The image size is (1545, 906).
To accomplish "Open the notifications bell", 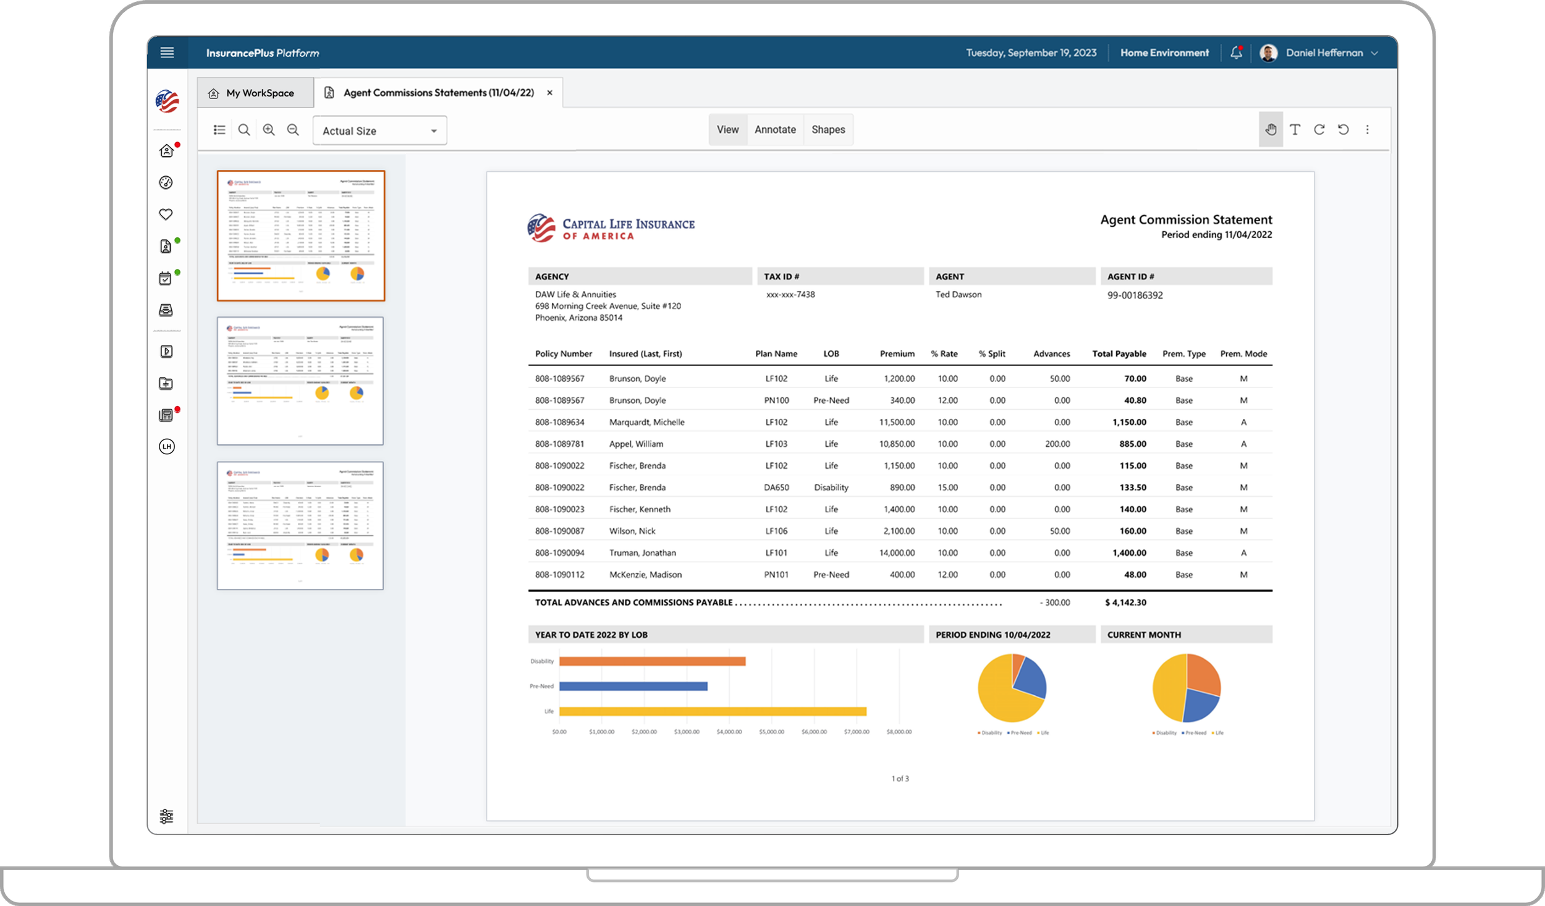I will 1236,53.
